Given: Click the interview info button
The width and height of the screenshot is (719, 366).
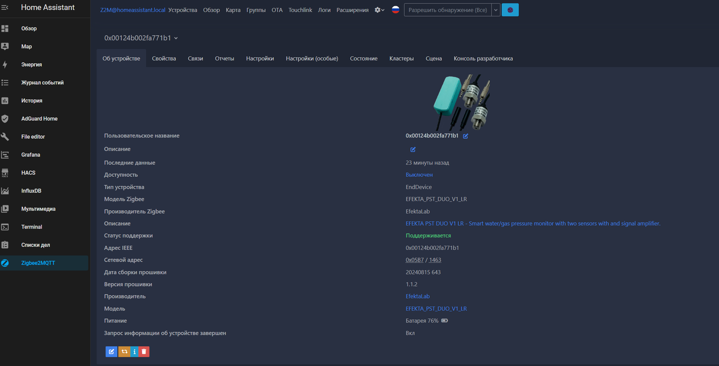Looking at the screenshot, I should [x=135, y=351].
